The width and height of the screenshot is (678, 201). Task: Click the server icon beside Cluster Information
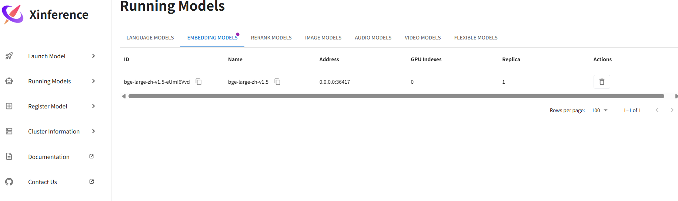[9, 131]
